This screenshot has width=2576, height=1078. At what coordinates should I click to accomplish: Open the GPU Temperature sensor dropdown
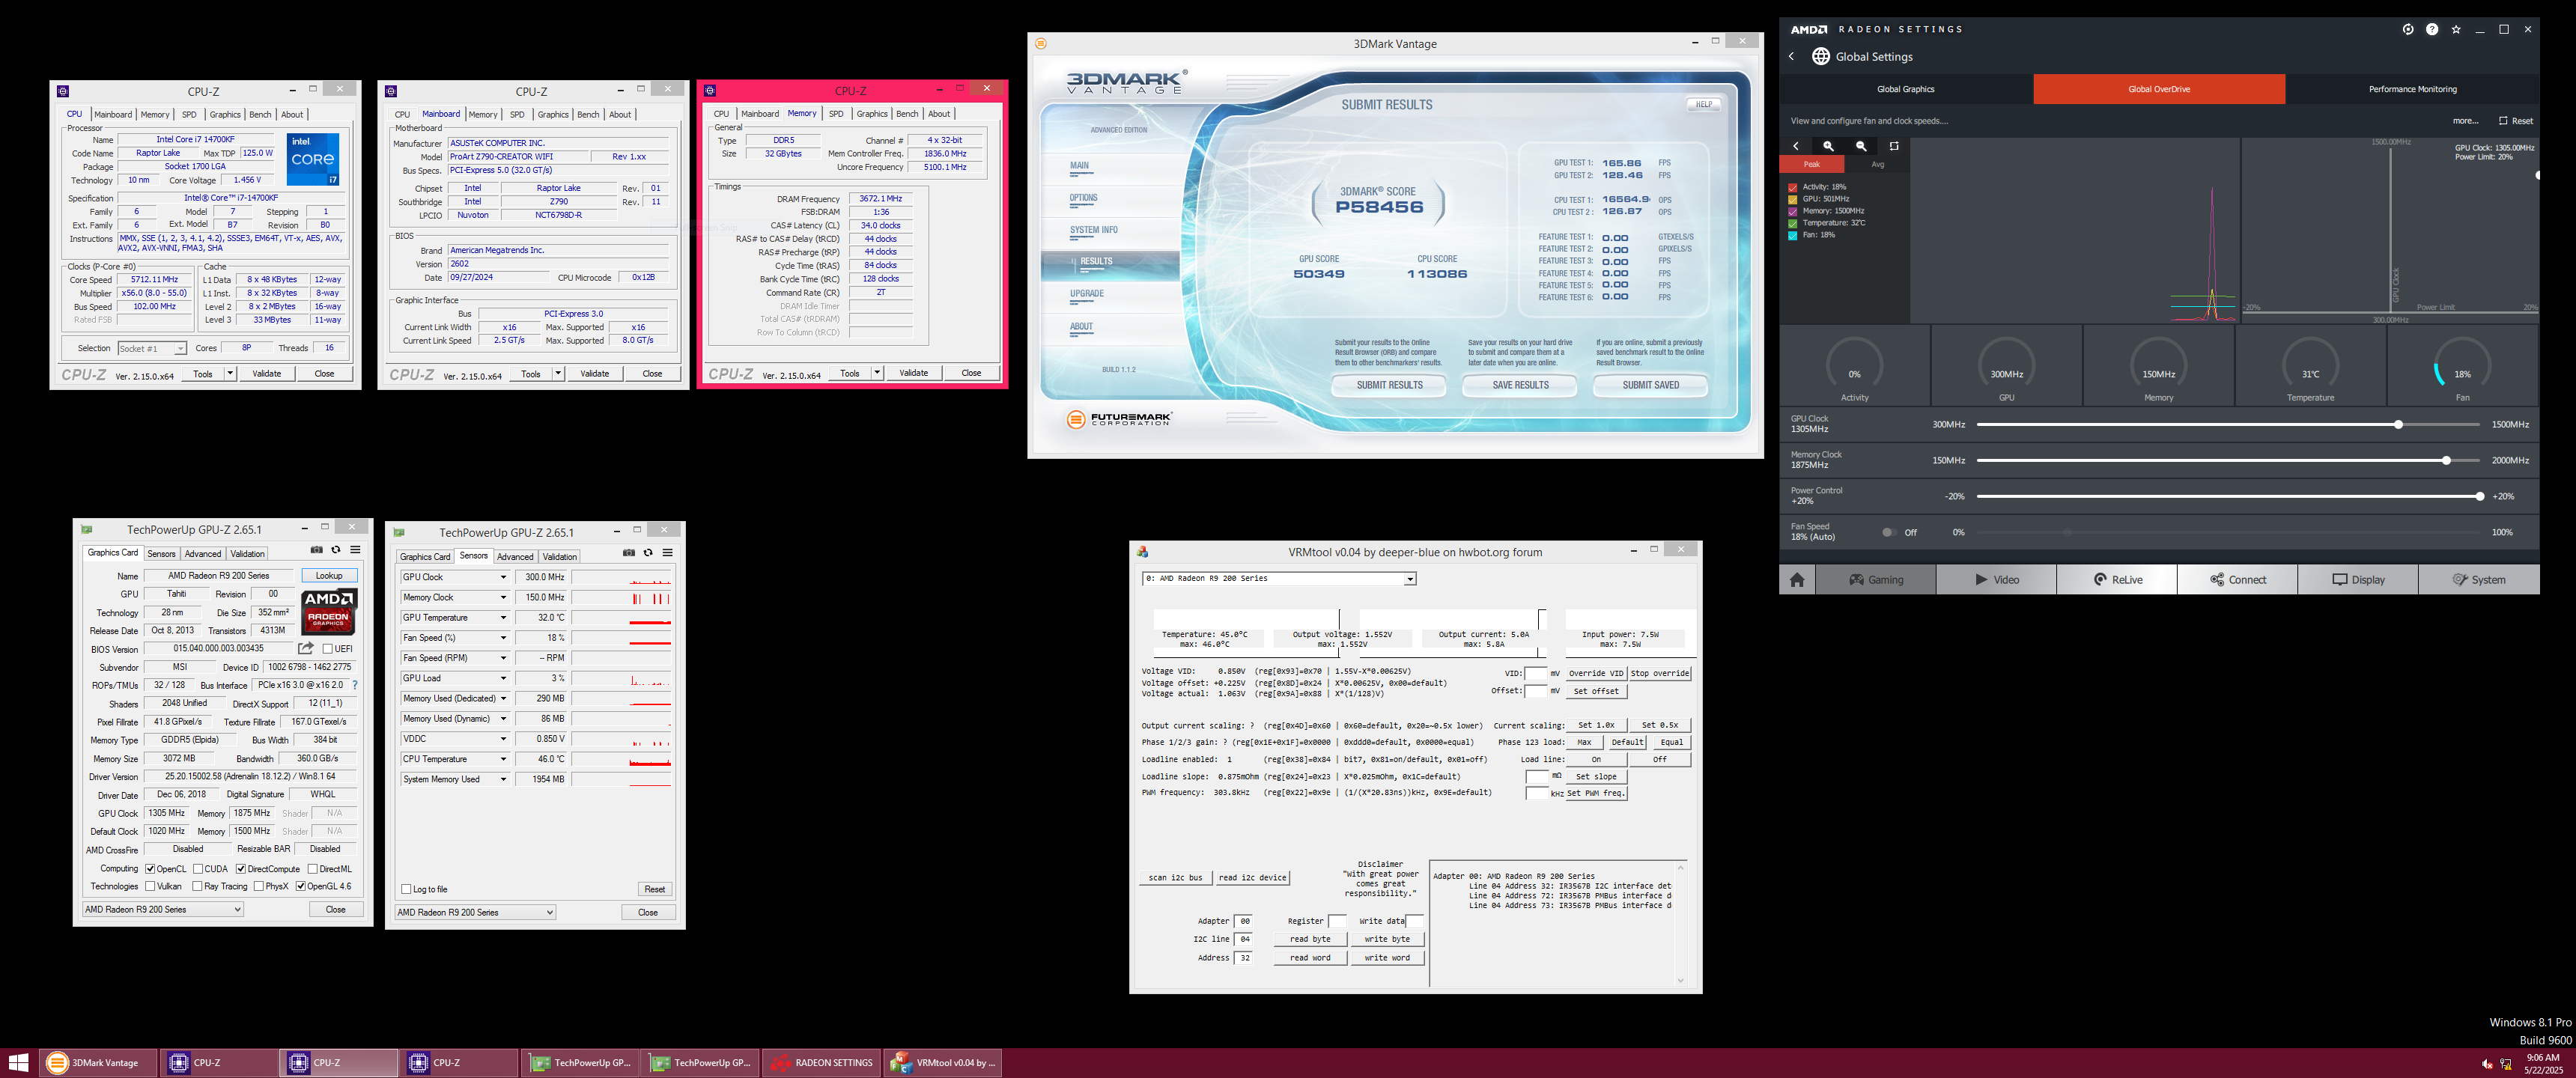(503, 617)
